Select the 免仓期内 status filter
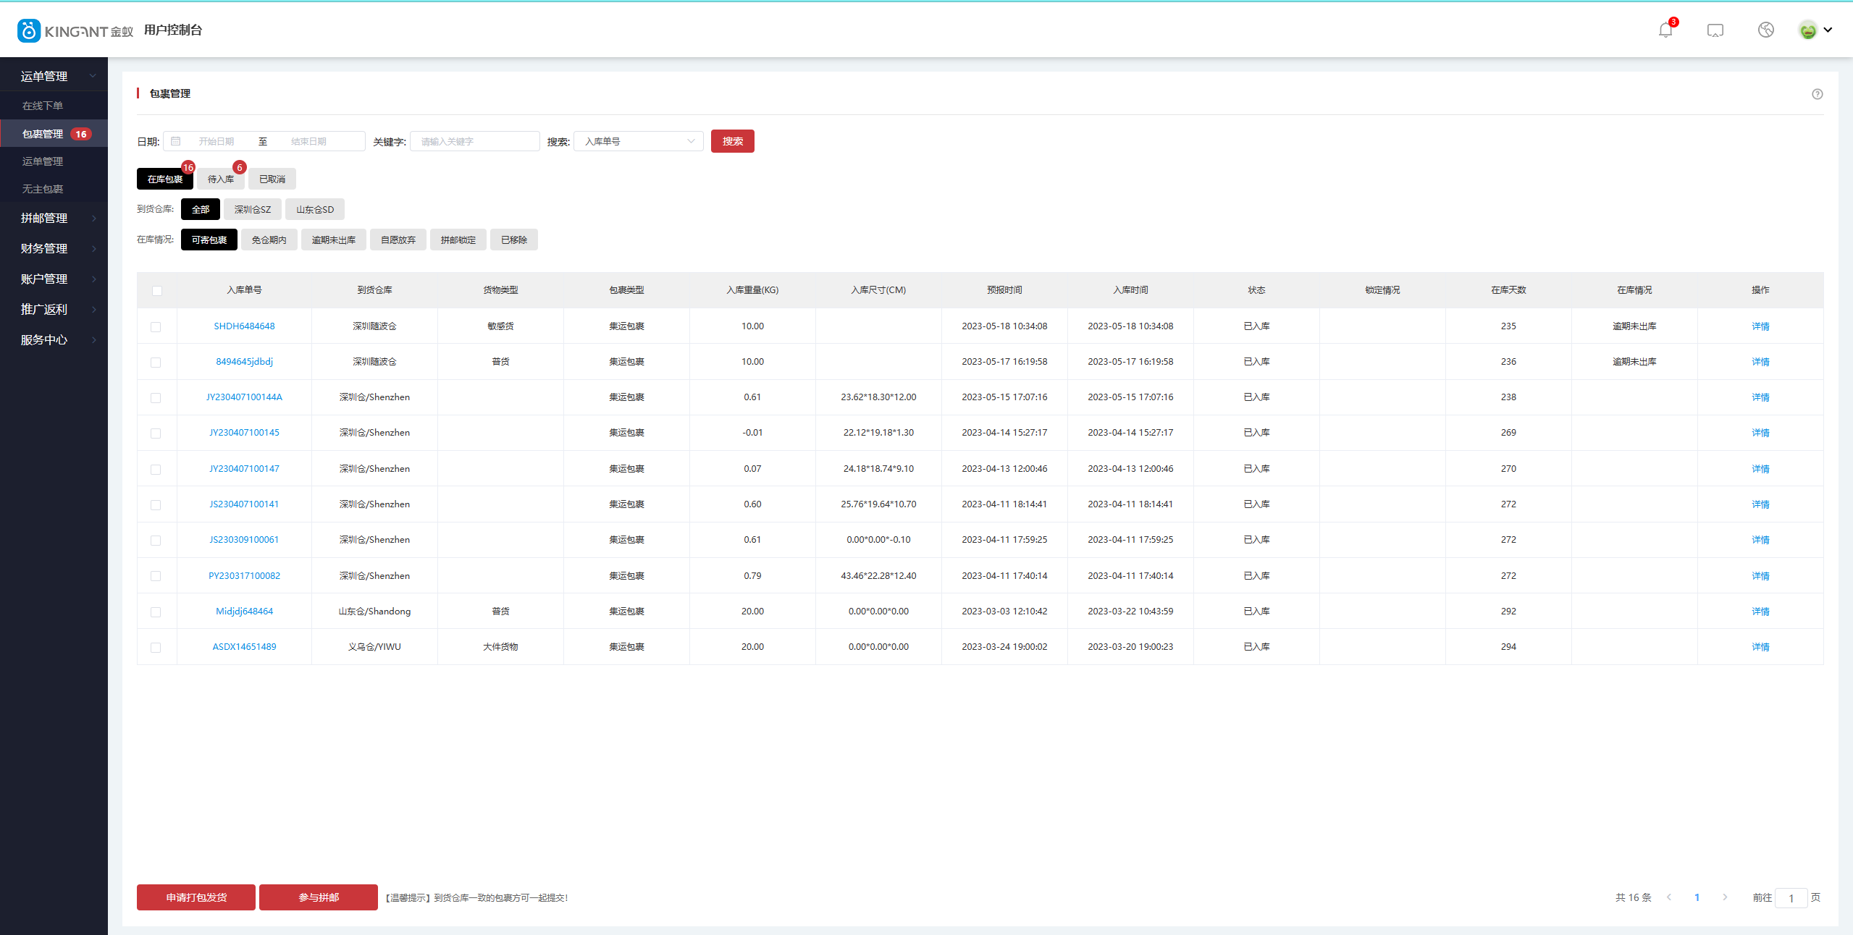Viewport: 1853px width, 935px height. [x=269, y=240]
